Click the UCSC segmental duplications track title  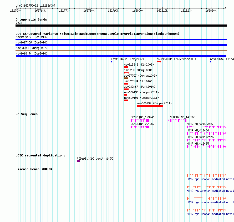(40, 155)
